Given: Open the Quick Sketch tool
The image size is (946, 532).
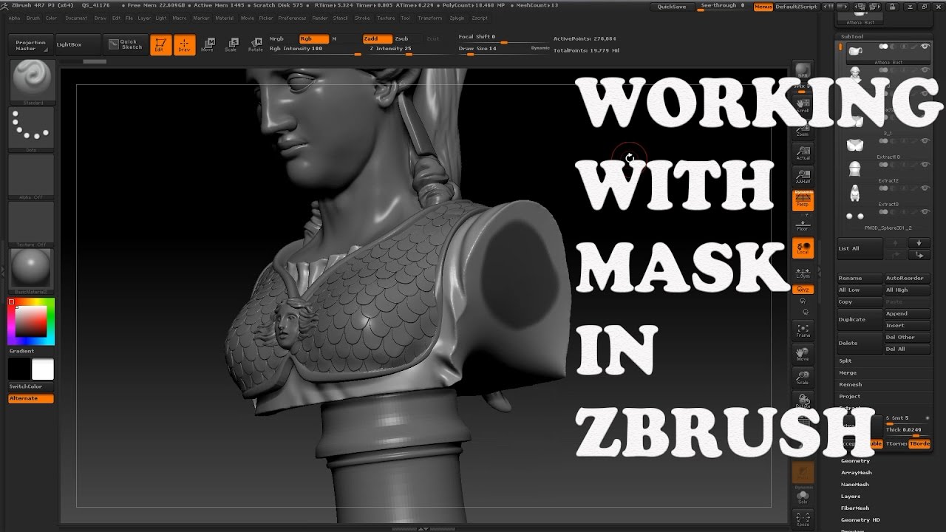Looking at the screenshot, I should pyautogui.click(x=125, y=44).
